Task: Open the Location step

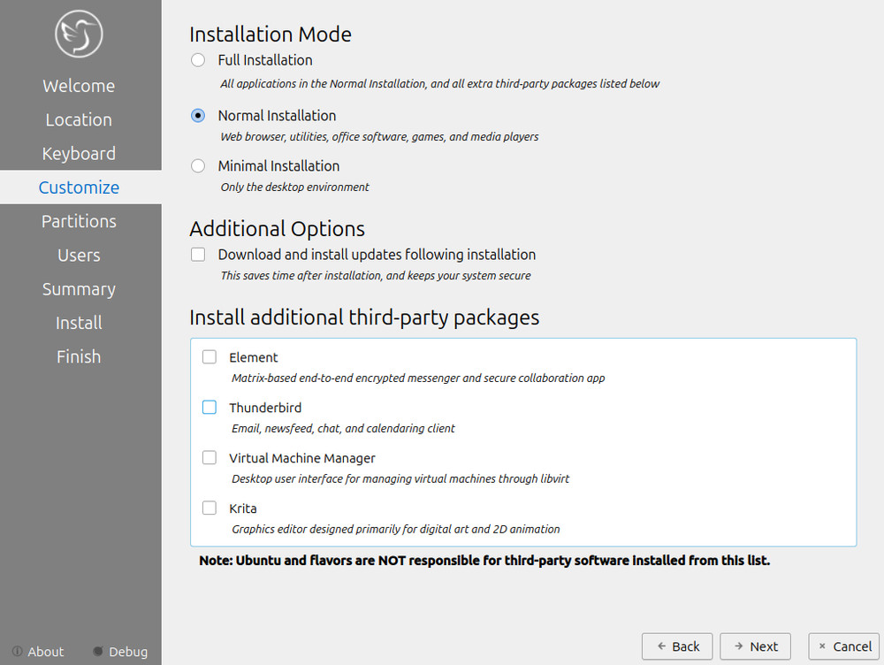Action: click(79, 119)
